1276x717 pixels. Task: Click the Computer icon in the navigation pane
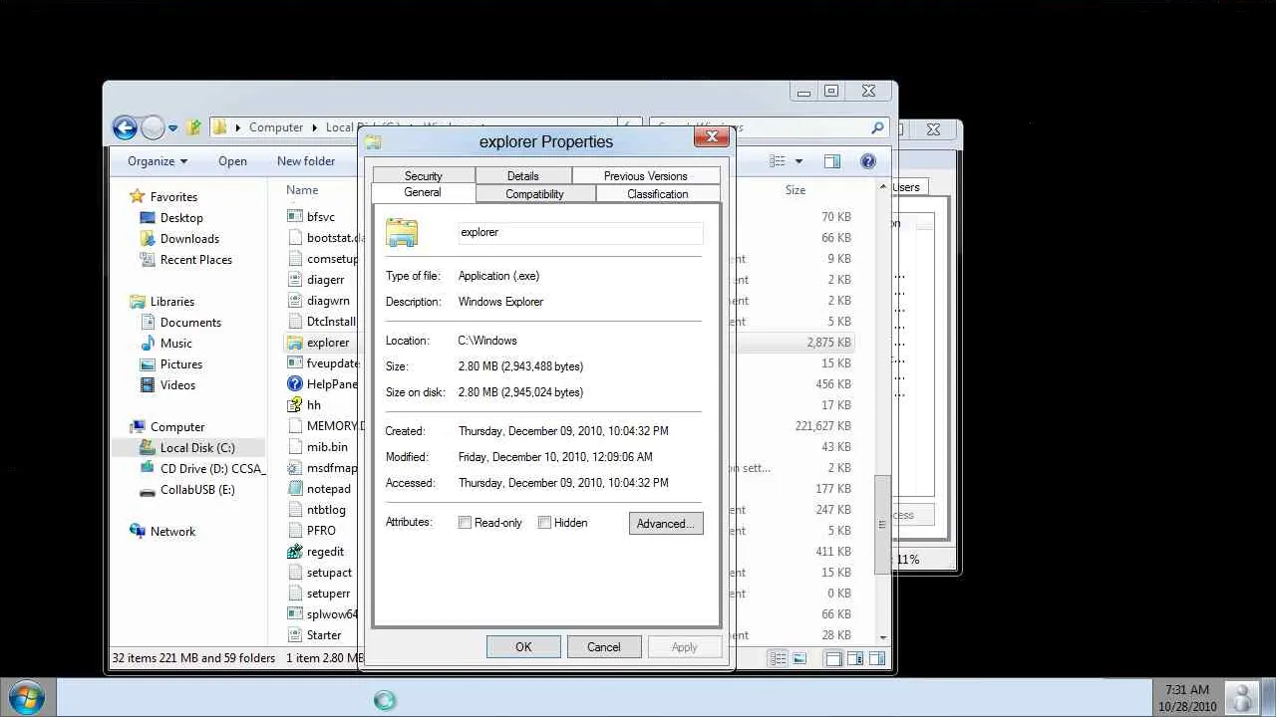138,426
